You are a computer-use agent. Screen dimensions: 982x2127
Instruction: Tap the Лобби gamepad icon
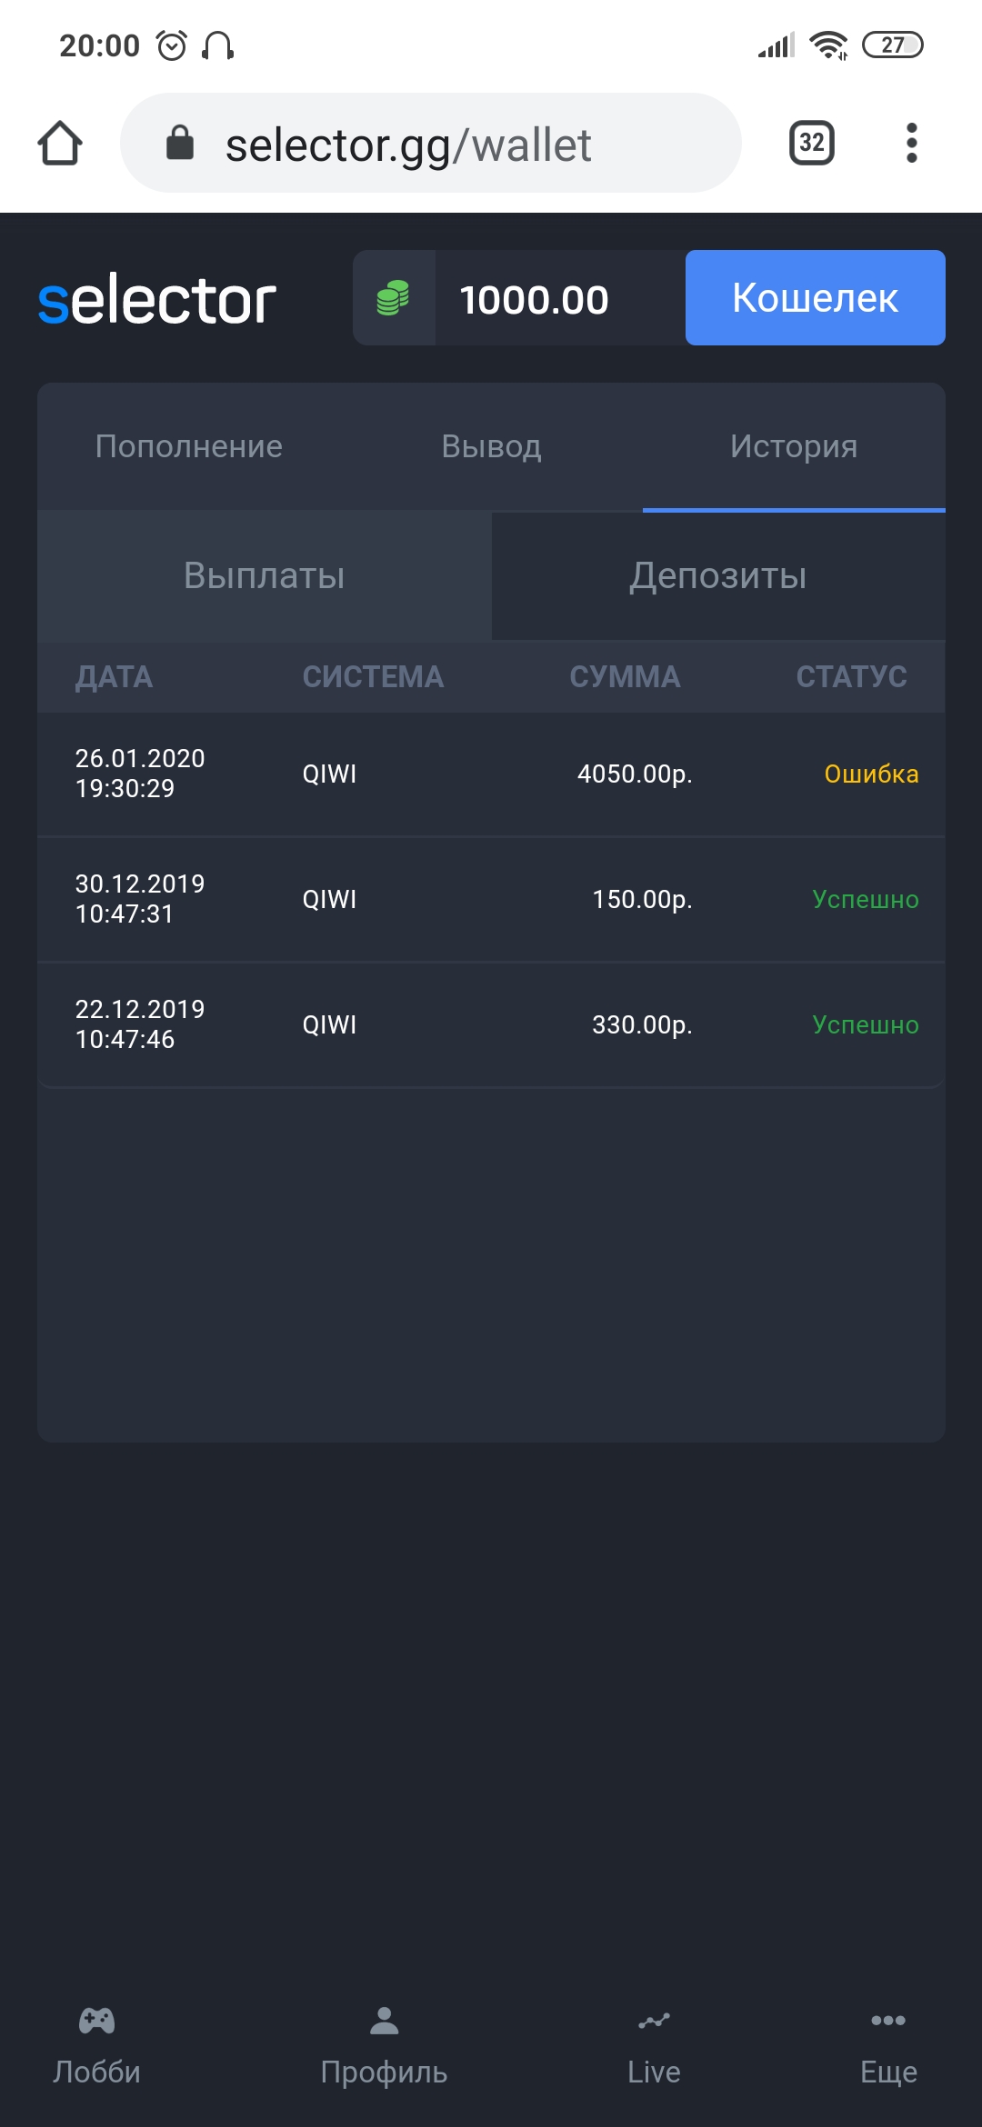[96, 2021]
